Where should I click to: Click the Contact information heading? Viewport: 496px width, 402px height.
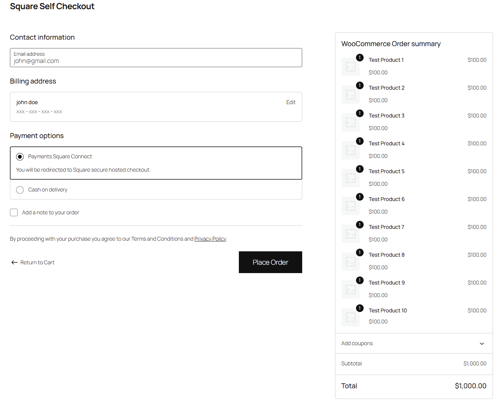tap(42, 37)
